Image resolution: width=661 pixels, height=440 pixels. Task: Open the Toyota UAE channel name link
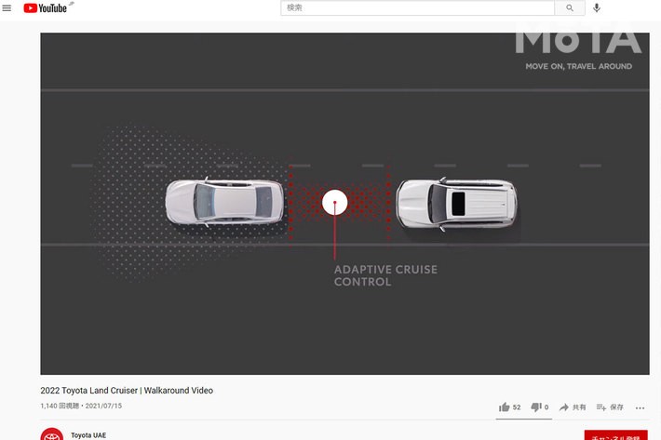click(88, 435)
